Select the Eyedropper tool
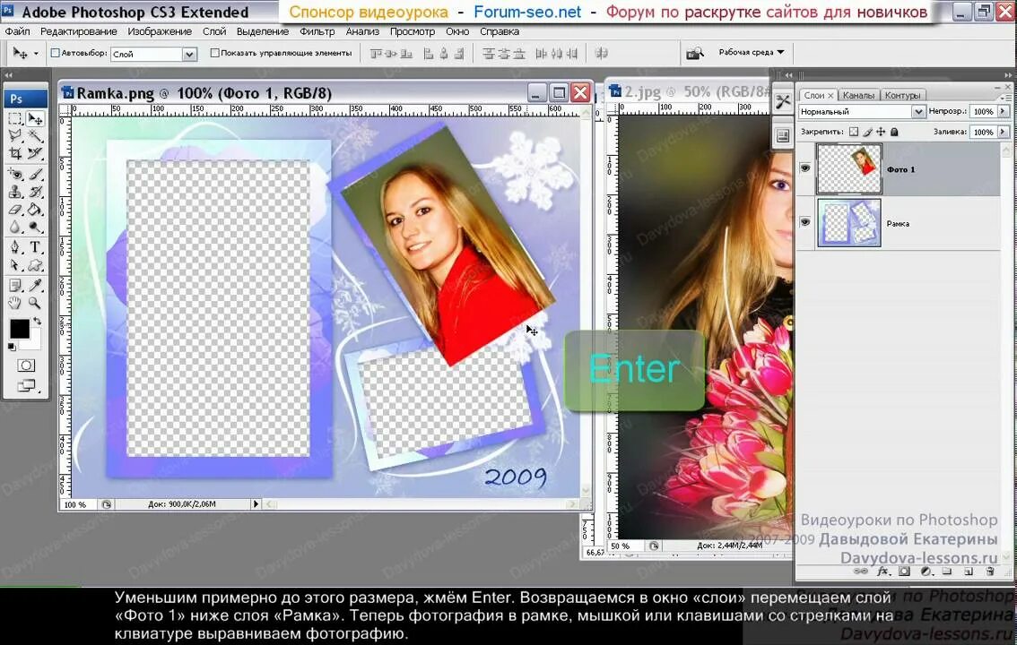Screen dimensions: 1017x645 [x=35, y=286]
